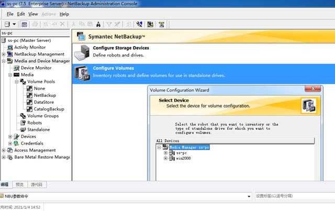Select the None volume pool
335x211 pixels.
click(39, 88)
